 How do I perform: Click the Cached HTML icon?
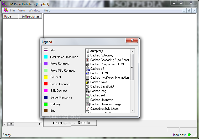coord(88,73)
